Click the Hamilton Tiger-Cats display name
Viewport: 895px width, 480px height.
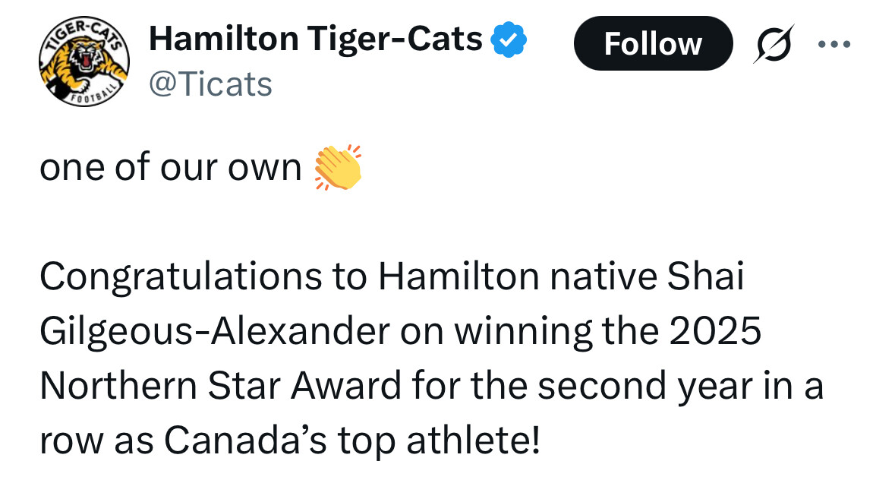316,39
